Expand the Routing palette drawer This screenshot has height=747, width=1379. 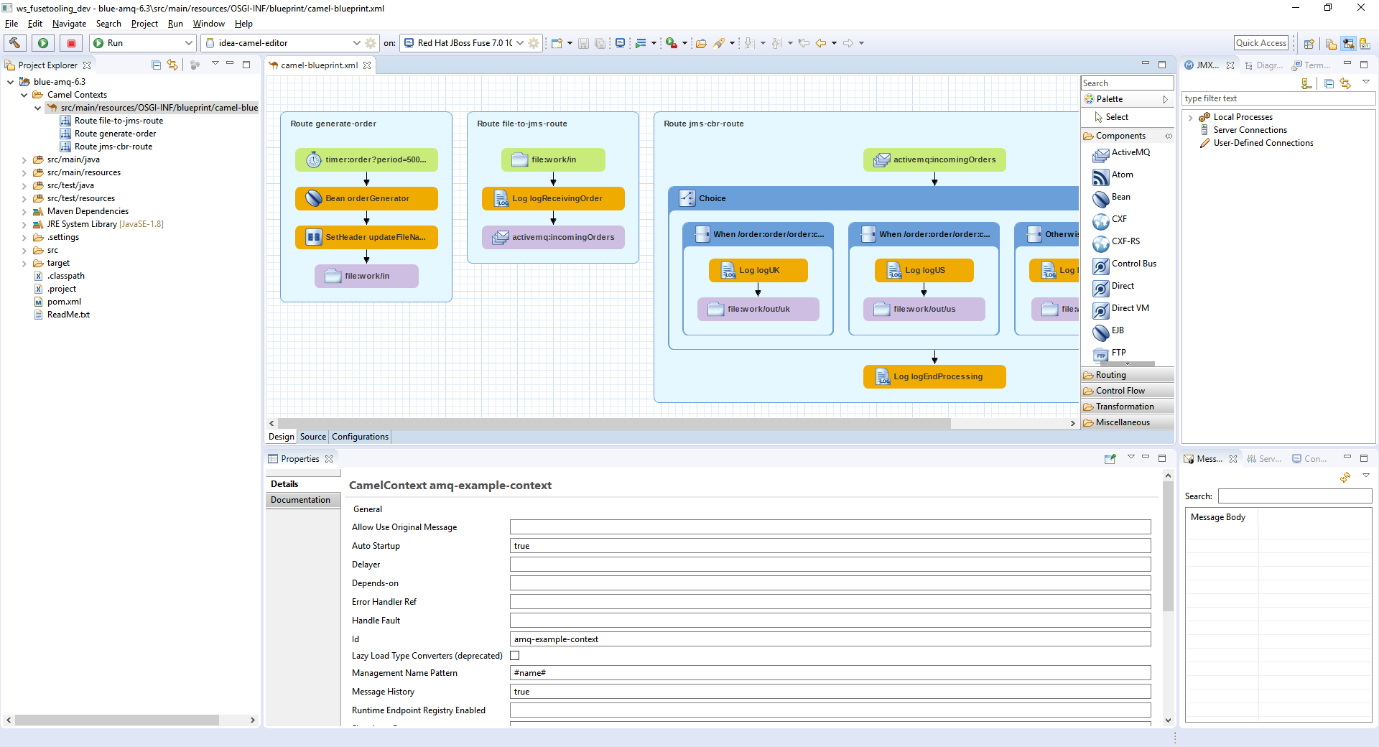click(1110, 376)
